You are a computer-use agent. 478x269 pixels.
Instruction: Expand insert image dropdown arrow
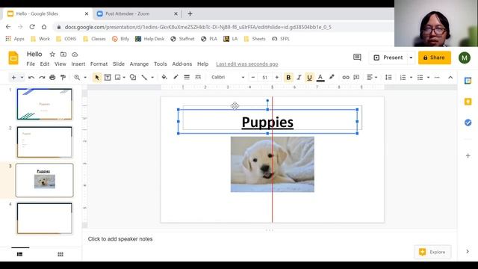pyautogui.click(x=124, y=78)
